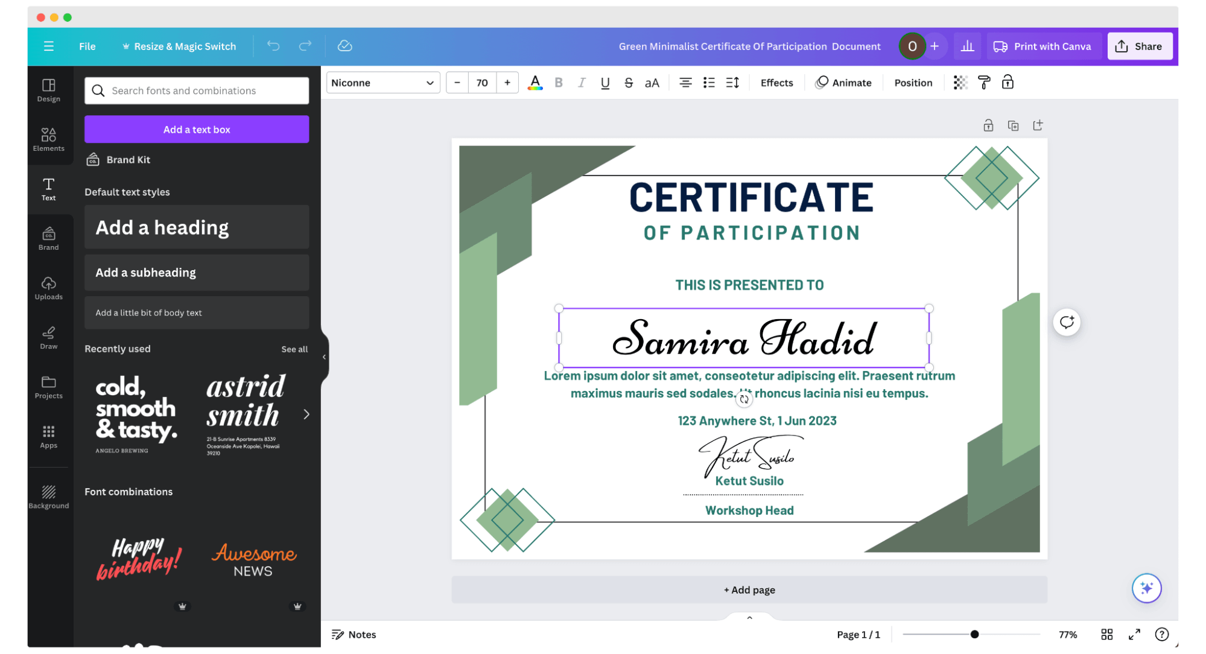Open the Brand Kit option
The image size is (1206, 654).
[x=118, y=159]
